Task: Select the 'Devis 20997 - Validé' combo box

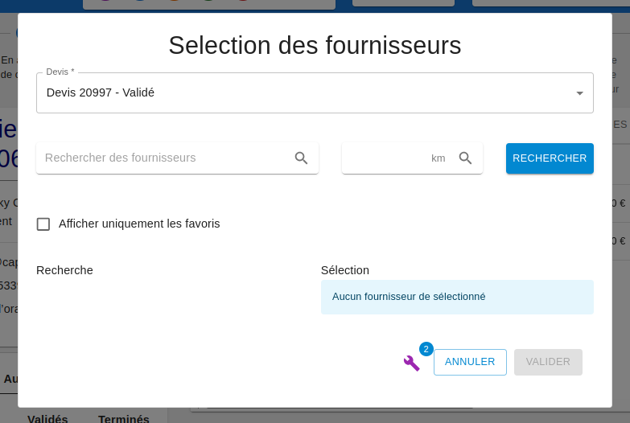Action: pos(306,93)
